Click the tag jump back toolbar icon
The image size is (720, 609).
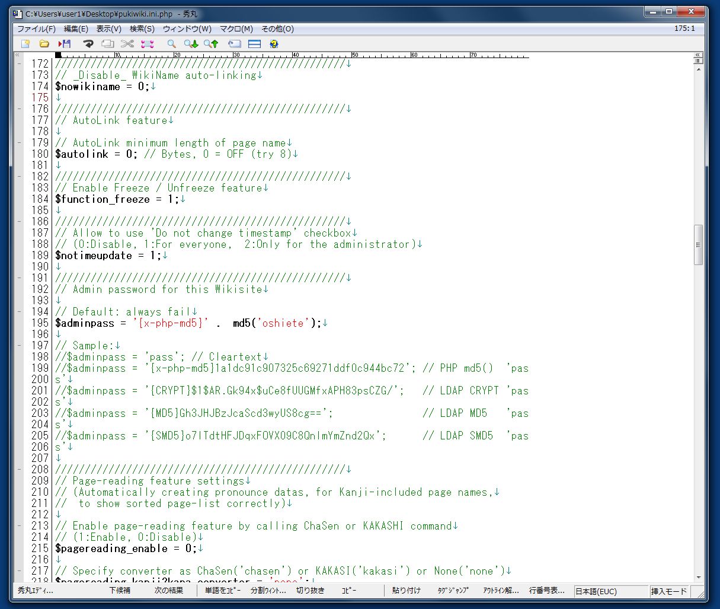(235, 44)
